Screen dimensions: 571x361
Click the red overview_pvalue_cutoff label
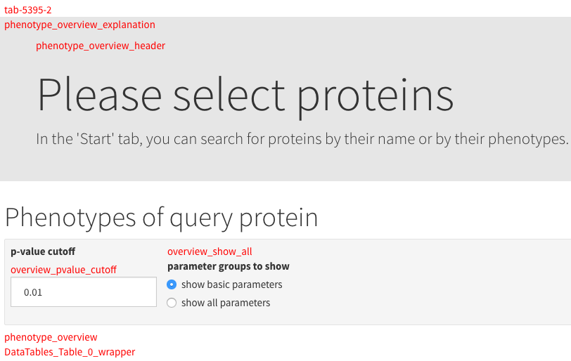coord(63,270)
